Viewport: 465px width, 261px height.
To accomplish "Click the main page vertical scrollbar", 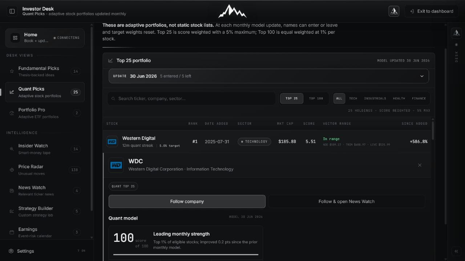I will pos(445,136).
